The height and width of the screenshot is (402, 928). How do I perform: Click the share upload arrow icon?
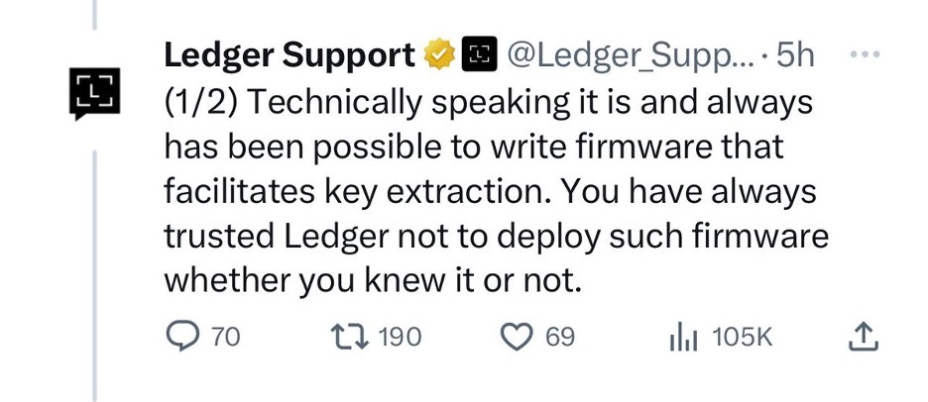[864, 337]
